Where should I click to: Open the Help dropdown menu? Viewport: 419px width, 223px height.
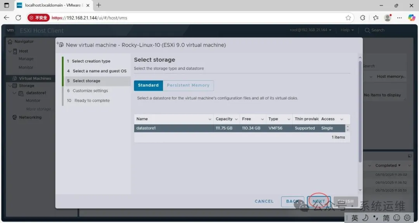tap(347, 30)
